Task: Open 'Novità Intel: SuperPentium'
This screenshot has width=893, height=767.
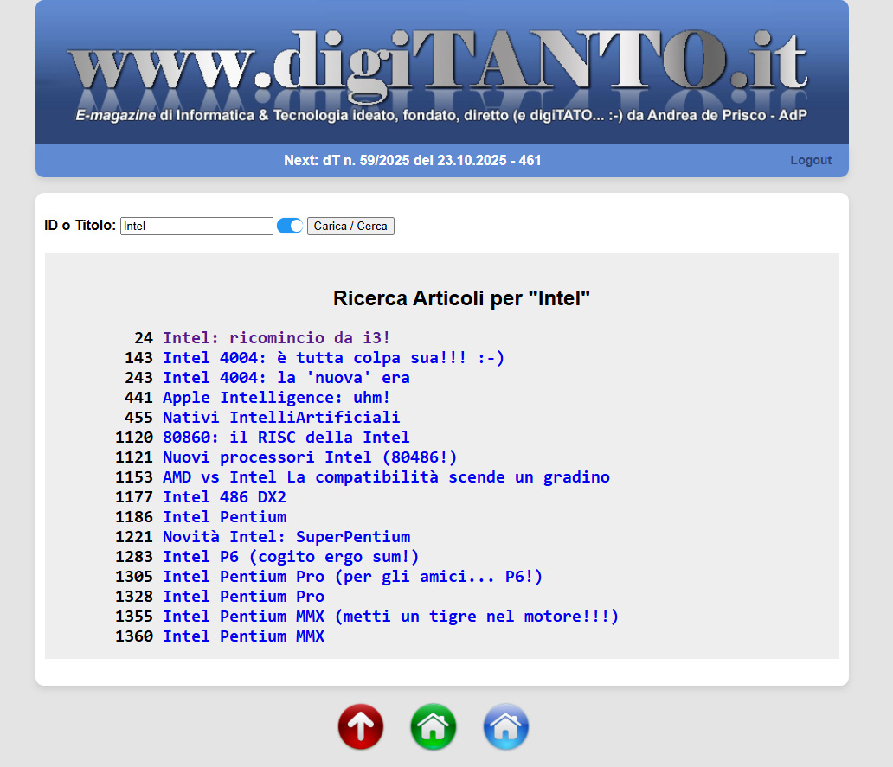Action: [286, 536]
